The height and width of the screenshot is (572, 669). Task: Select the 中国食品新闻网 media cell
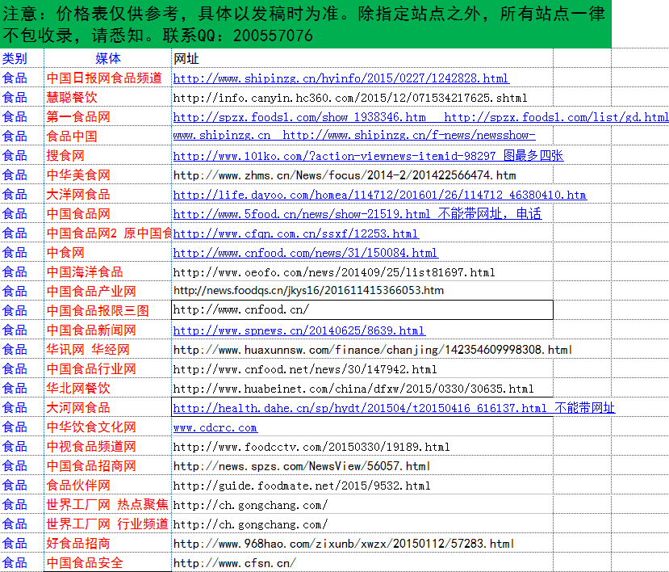click(x=107, y=330)
